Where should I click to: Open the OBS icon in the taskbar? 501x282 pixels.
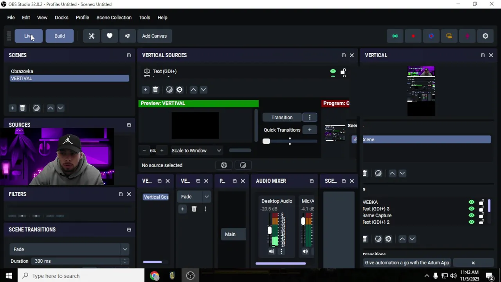click(x=190, y=276)
